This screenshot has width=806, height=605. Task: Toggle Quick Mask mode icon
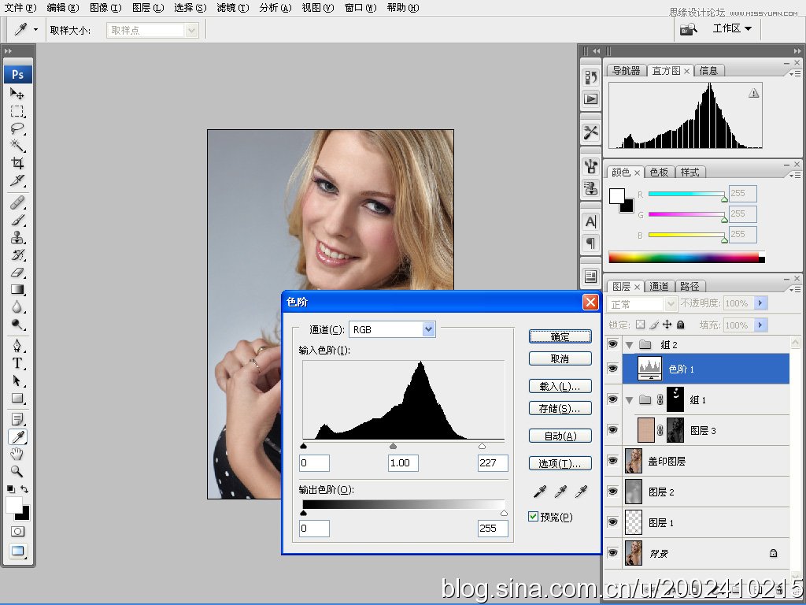(17, 532)
